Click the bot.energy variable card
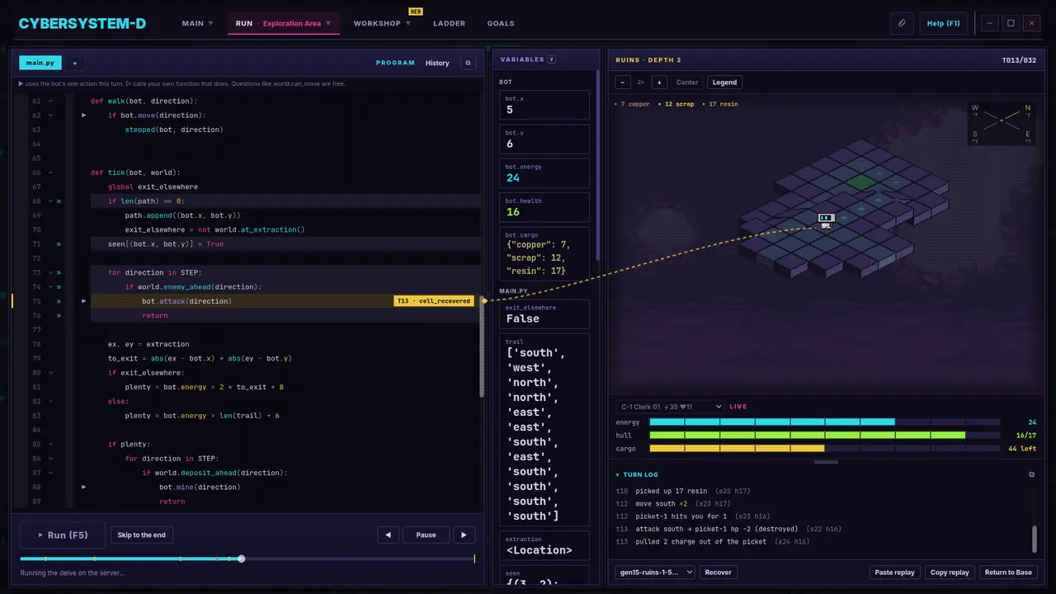The width and height of the screenshot is (1056, 594). 544,173
